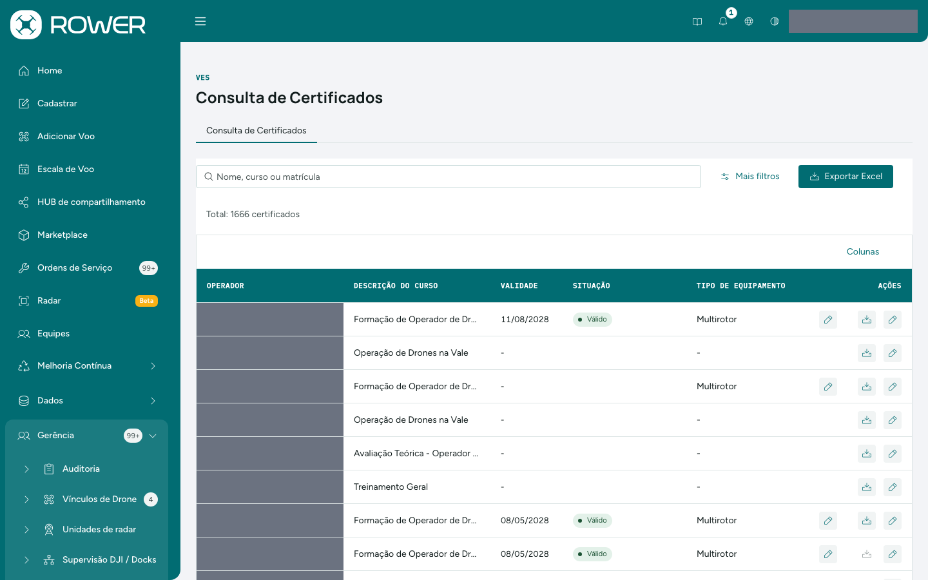Click the Válido badge beside 11/08/2028
The width and height of the screenshot is (928, 580).
point(592,320)
